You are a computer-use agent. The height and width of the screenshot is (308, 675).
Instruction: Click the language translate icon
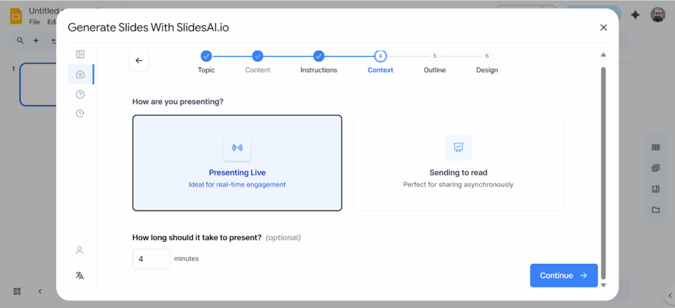tap(80, 275)
